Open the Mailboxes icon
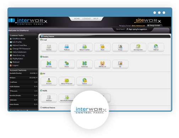Screen dimensions: 179x138 point(67,47)
